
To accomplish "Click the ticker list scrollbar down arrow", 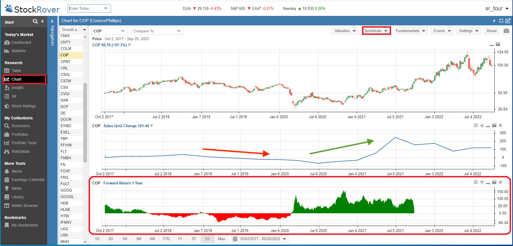I will click(x=85, y=242).
